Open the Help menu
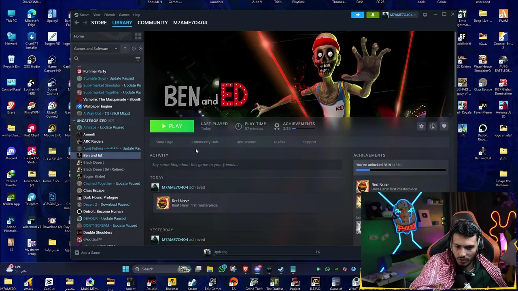 pos(137,15)
